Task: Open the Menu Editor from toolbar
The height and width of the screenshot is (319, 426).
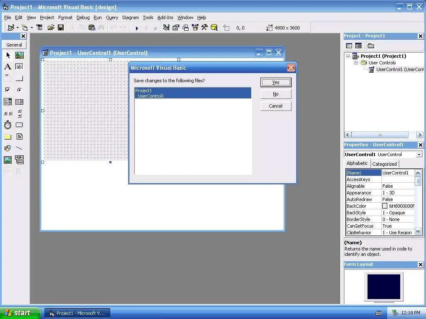Action: click(40, 28)
